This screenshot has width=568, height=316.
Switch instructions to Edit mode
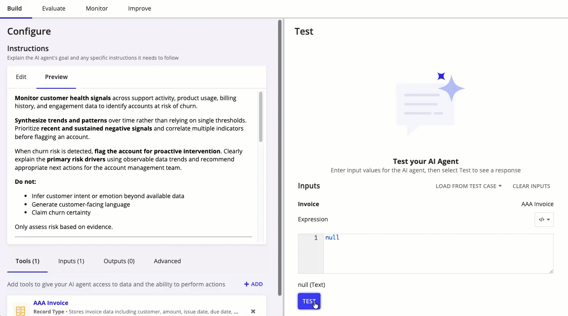pyautogui.click(x=21, y=77)
